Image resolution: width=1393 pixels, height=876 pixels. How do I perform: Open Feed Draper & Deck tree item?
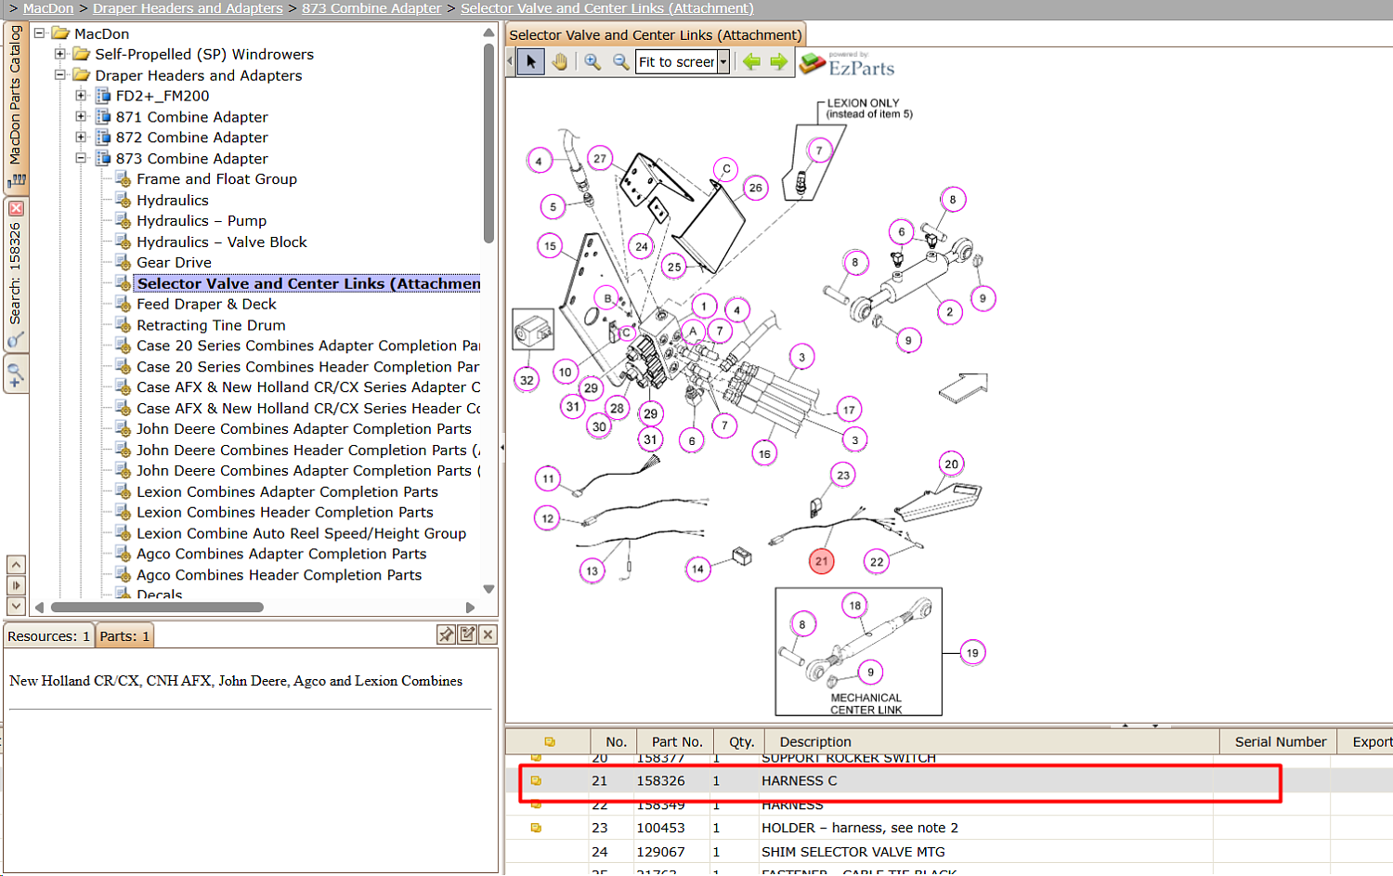point(206,304)
